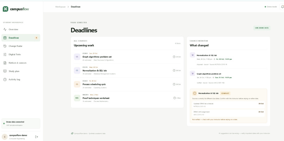
Task: Click the 4 items count label
Action: coord(178,43)
